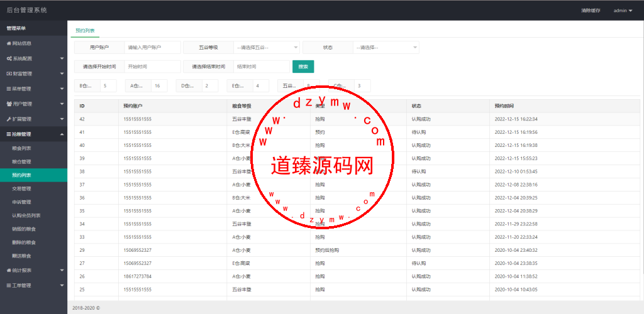Click the green 搜索 button
Viewport: 644px width, 314px height.
303,67
